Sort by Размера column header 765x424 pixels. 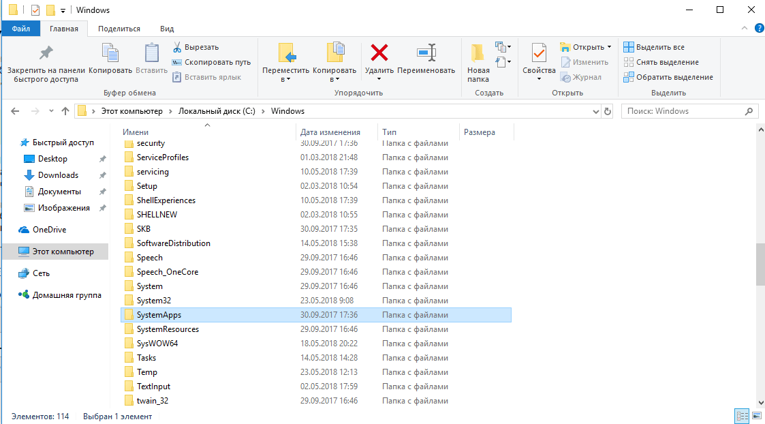point(486,132)
